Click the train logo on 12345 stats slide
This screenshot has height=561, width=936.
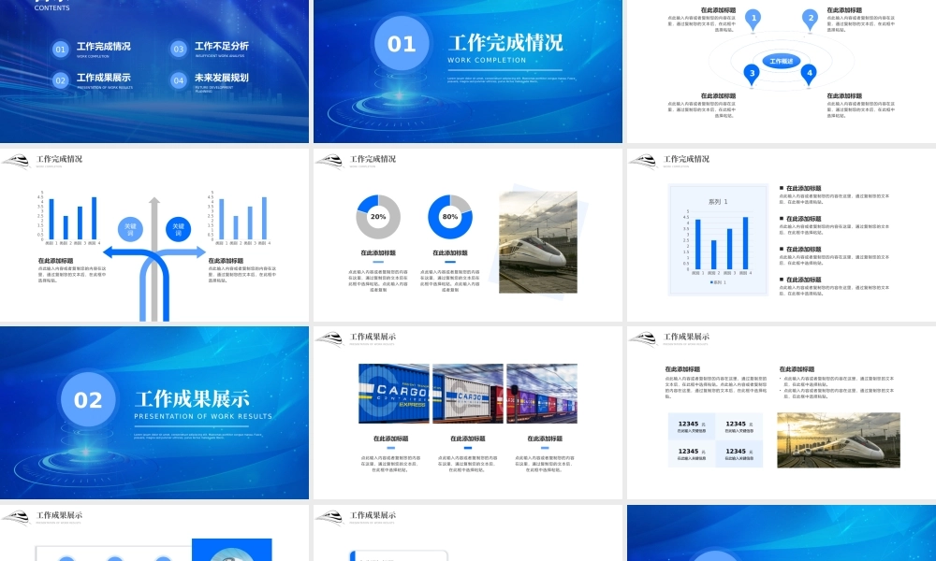click(x=644, y=338)
